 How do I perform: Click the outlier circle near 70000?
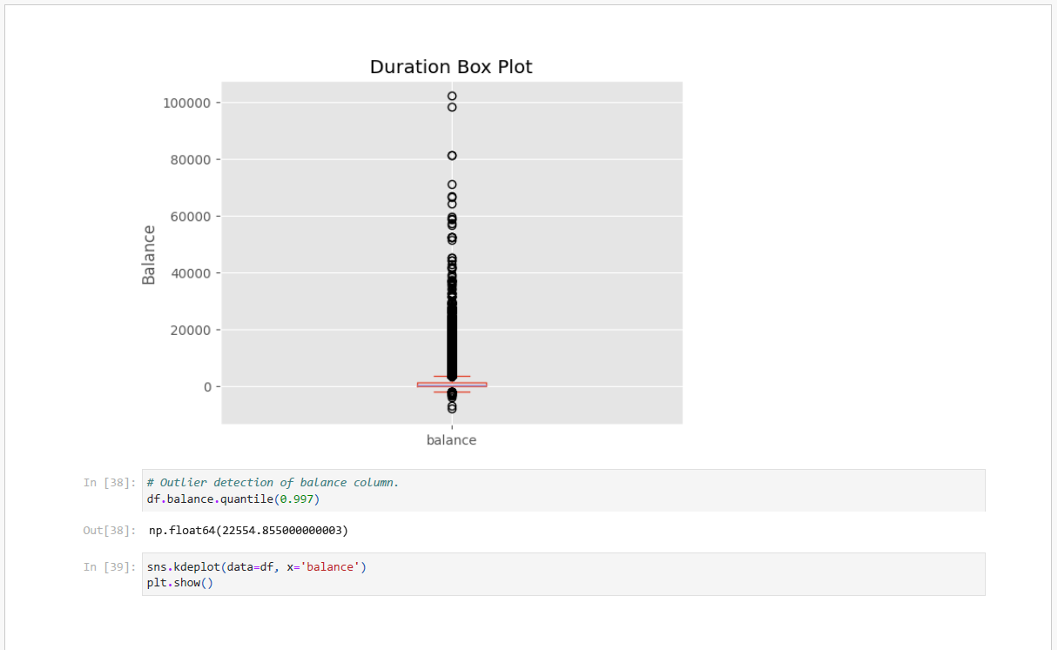tap(452, 184)
